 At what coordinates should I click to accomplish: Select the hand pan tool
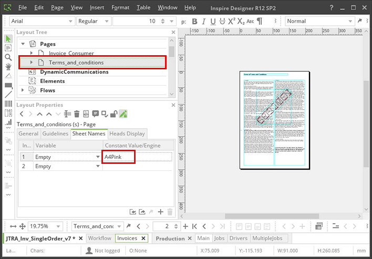(8, 67)
